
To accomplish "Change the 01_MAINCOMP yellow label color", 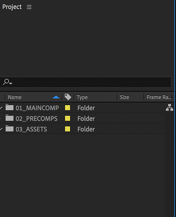I will click(x=68, y=108).
